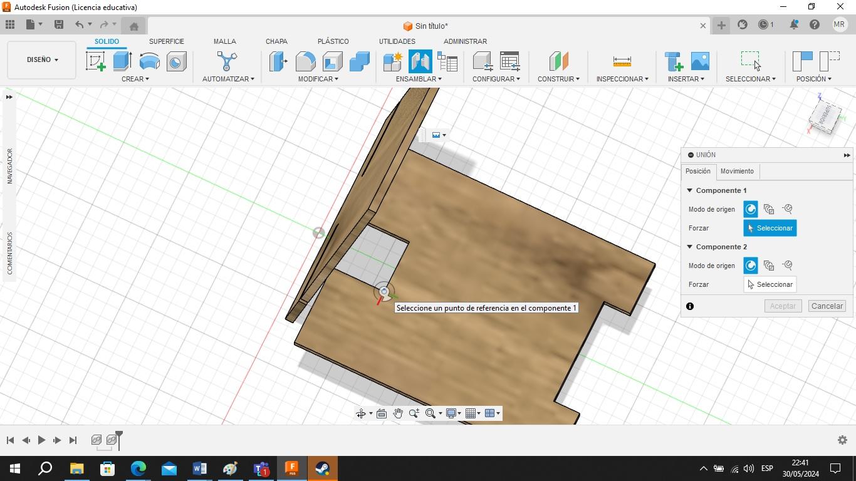Screen dimensions: 856x481
Task: Open the parameters table icon in Ensamblar
Action: tap(447, 61)
